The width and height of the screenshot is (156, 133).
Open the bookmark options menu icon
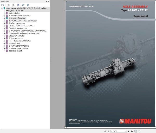(3, 5)
